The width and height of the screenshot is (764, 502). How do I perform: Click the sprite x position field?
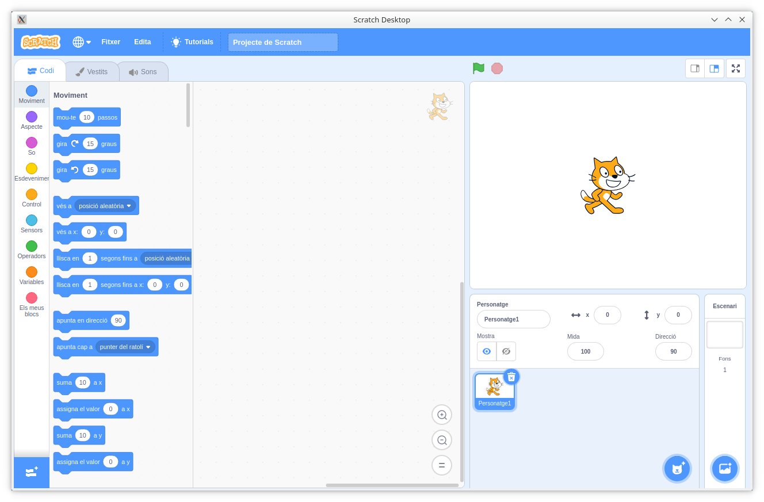tap(608, 315)
